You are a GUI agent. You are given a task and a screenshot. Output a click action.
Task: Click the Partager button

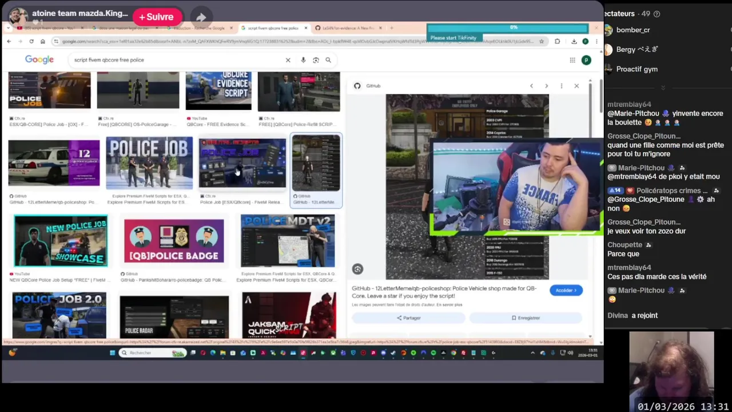click(x=408, y=318)
